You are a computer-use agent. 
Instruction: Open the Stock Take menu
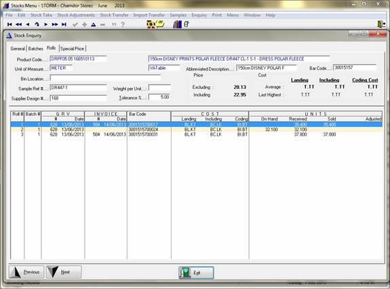tap(41, 15)
